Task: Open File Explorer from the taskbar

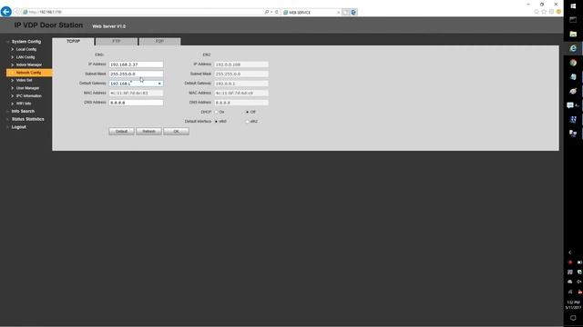Action: [573, 34]
